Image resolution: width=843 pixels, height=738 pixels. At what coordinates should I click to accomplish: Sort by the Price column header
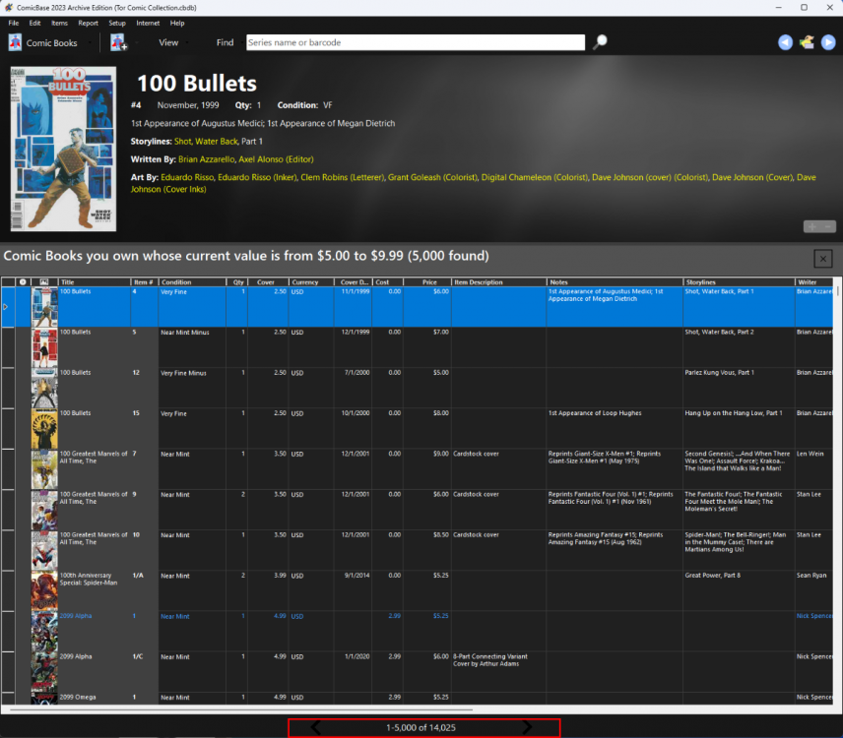click(x=427, y=282)
